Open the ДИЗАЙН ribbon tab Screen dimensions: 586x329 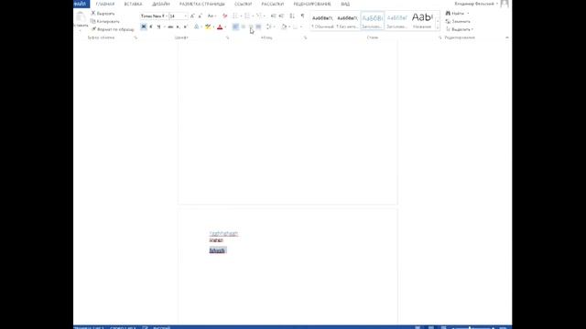161,4
